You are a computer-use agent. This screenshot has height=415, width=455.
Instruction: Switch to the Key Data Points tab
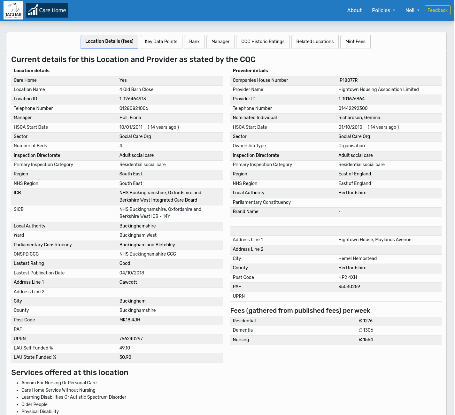pyautogui.click(x=161, y=42)
